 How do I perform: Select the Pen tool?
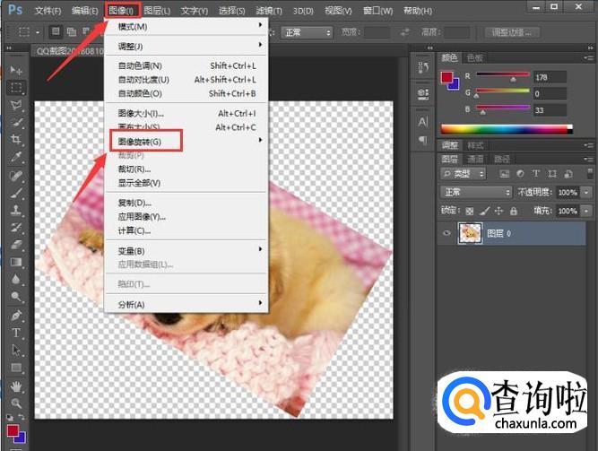(16, 316)
